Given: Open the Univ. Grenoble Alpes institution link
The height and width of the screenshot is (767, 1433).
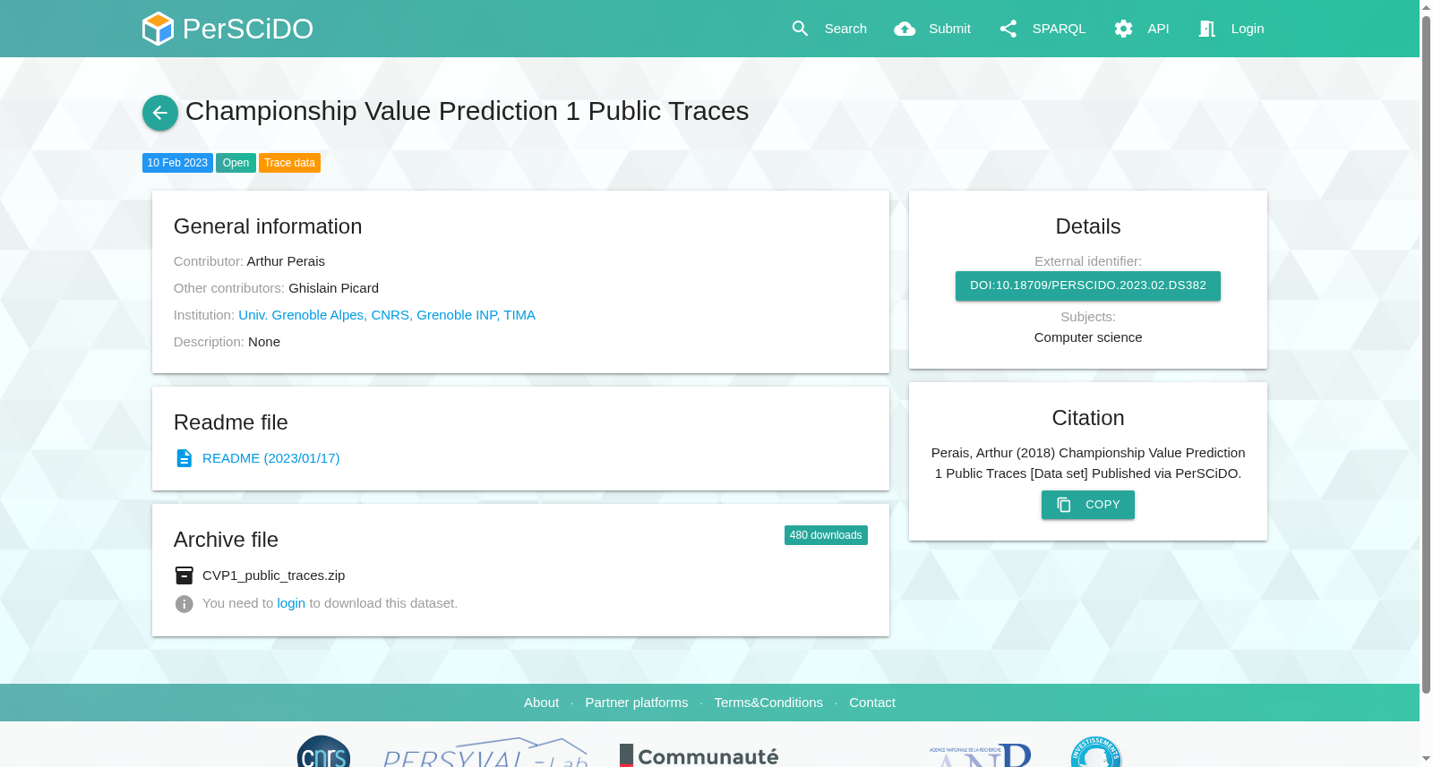Looking at the screenshot, I should click(387, 315).
